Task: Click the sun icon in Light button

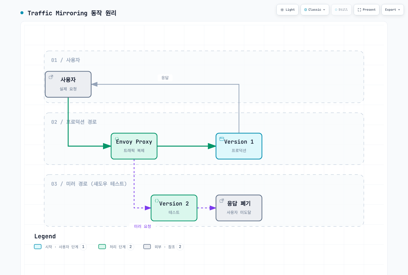Action: coord(282,10)
